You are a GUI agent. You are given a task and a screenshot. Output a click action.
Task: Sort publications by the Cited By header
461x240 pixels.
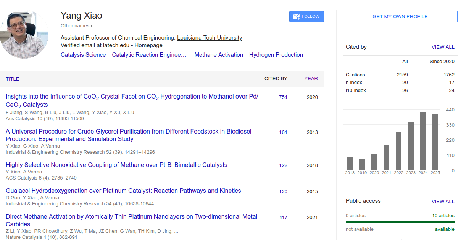[x=276, y=79]
